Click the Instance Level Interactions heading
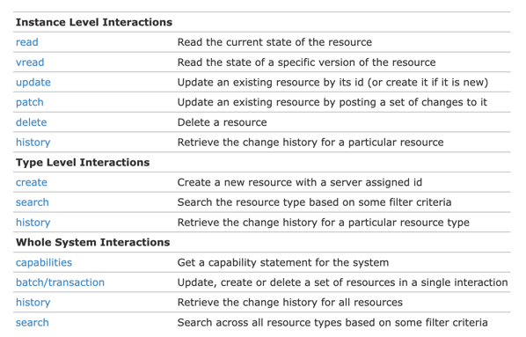Image resolution: width=526 pixels, height=337 pixels. point(94,22)
